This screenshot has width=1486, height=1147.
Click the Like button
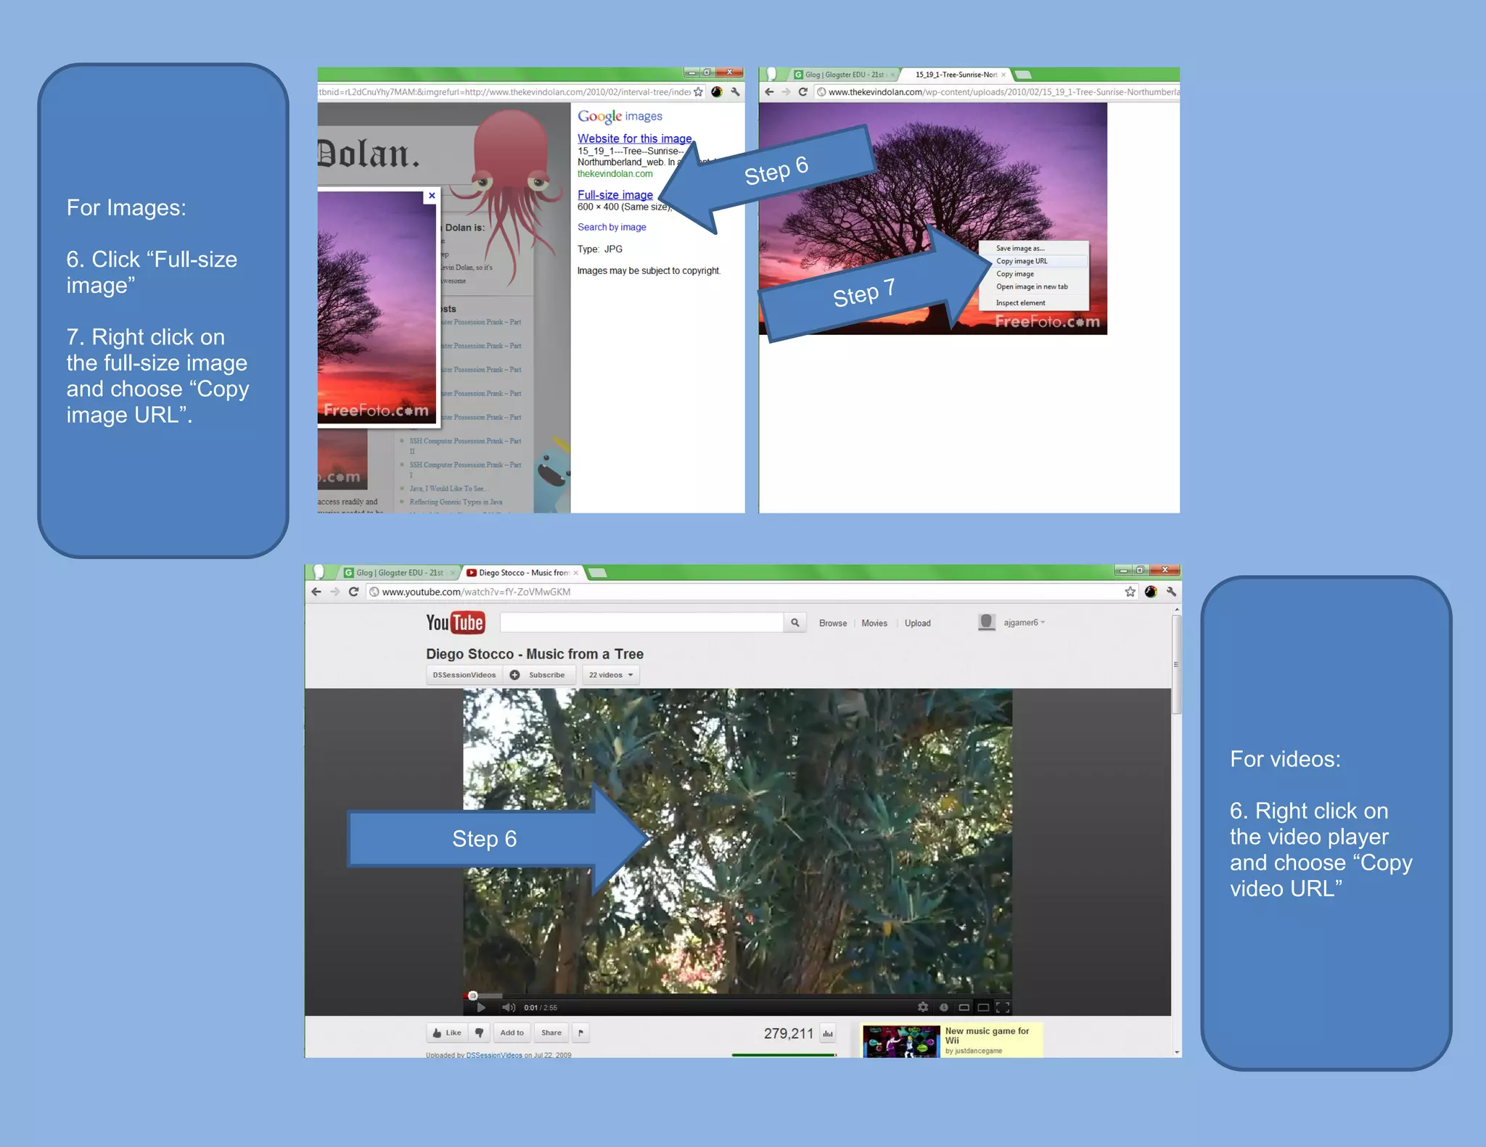[447, 1032]
